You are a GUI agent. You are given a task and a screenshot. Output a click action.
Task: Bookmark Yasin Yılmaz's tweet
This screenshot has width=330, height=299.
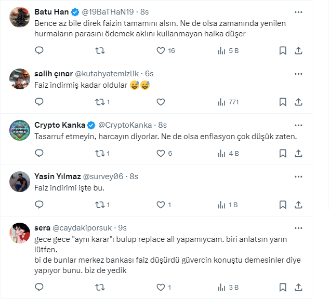point(283,205)
